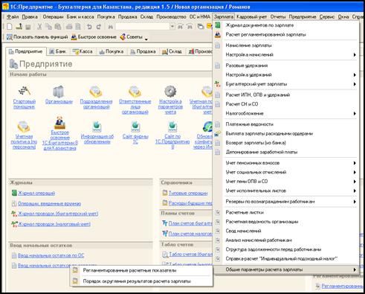365x294 pixels.
Task: Expand Налогообложение submenu
Action: pyautogui.click(x=355, y=113)
